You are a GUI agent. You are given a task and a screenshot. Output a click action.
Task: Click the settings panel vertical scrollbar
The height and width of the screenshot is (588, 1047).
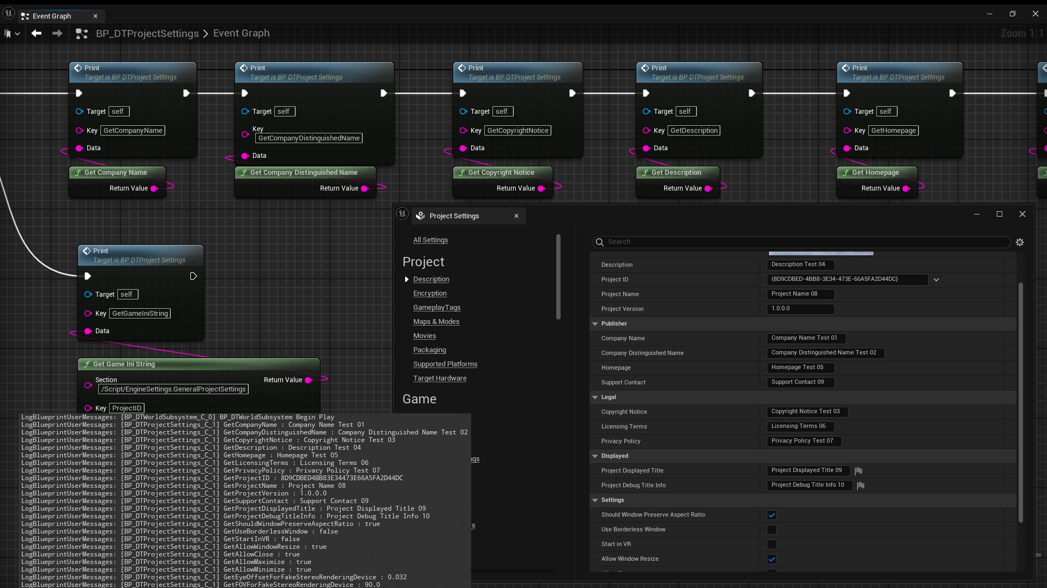pos(1020,403)
